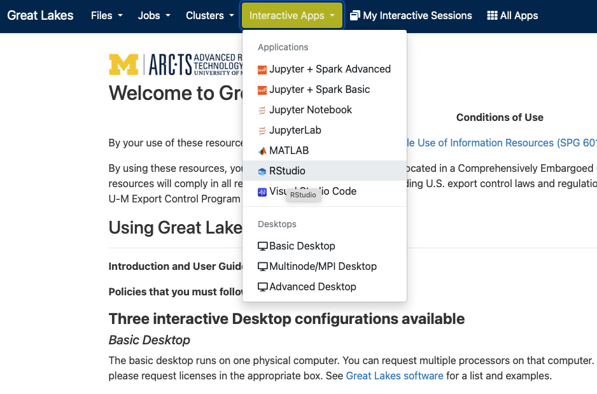This screenshot has height=394, width=597.
Task: Click the Jupyter + Spark Basic icon
Action: [262, 90]
